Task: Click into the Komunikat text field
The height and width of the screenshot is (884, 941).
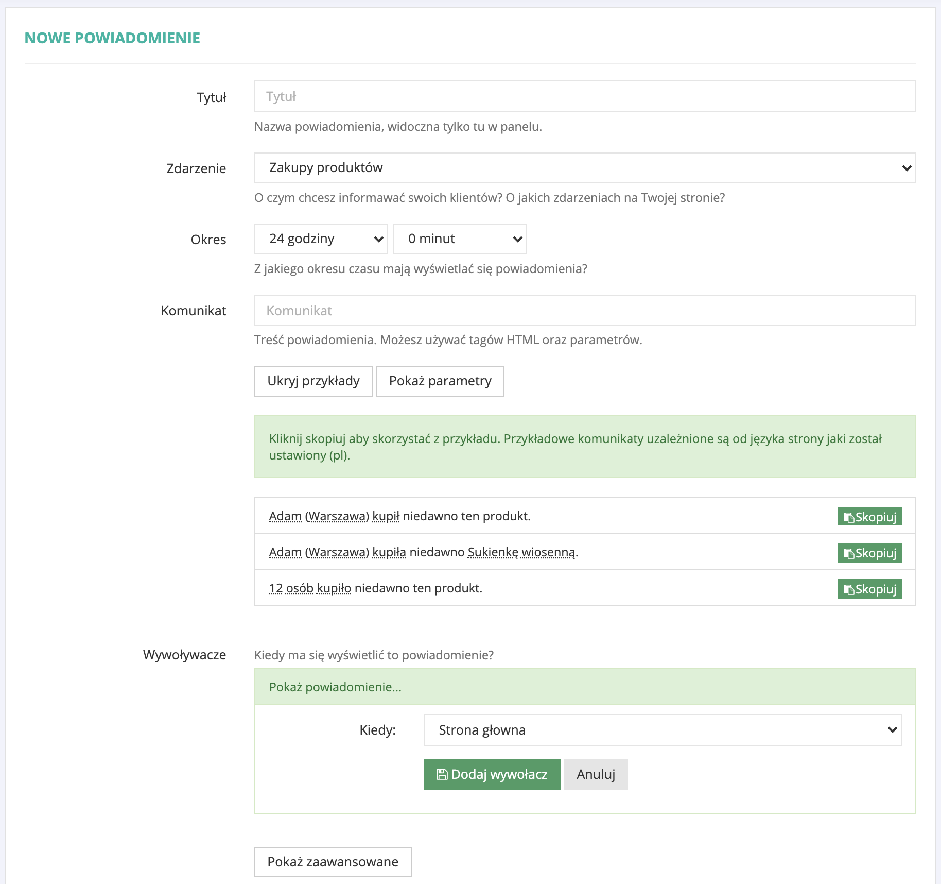Action: [x=584, y=311]
